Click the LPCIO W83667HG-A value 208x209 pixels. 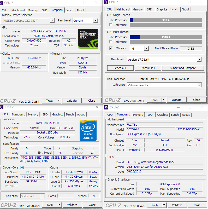164,150
